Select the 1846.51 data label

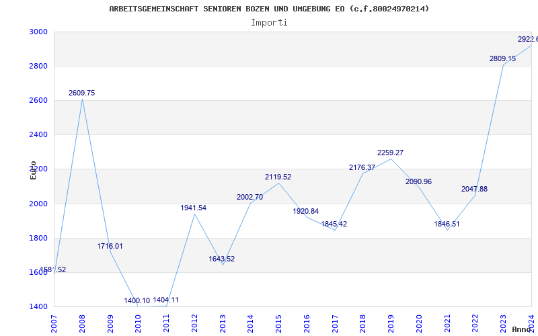tap(447, 224)
